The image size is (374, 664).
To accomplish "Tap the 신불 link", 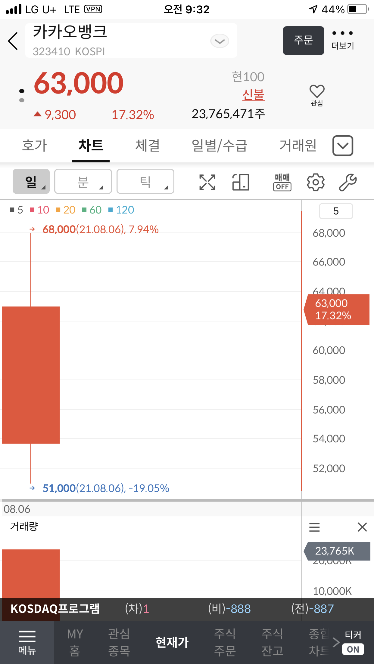I will 253,95.
